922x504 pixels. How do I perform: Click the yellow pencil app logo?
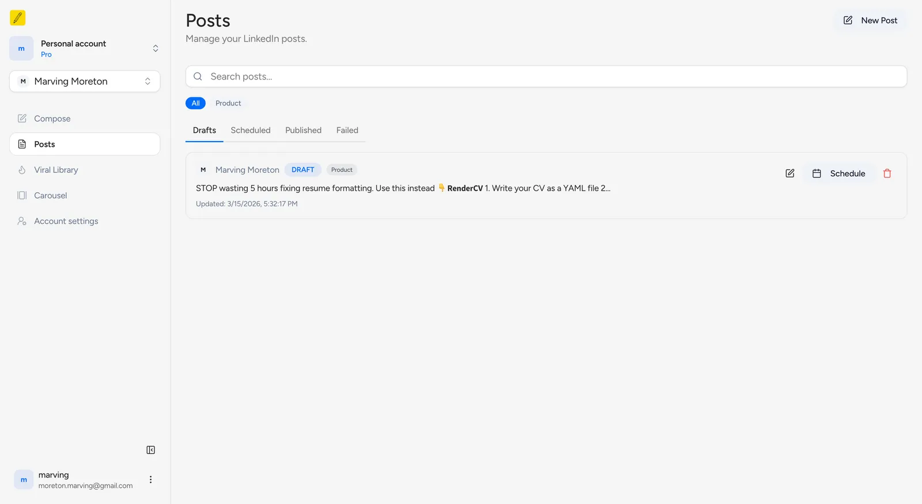tap(18, 18)
